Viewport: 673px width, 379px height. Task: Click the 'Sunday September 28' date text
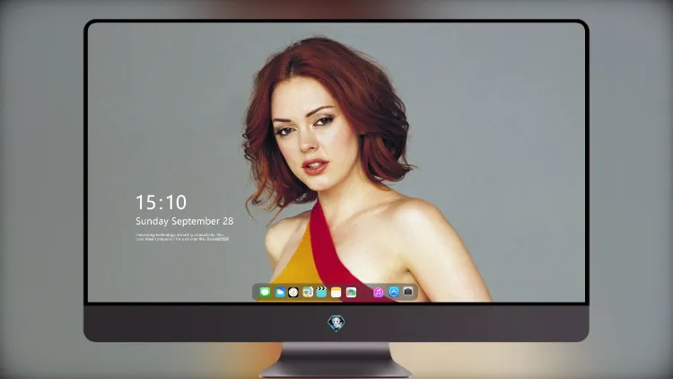click(x=185, y=221)
